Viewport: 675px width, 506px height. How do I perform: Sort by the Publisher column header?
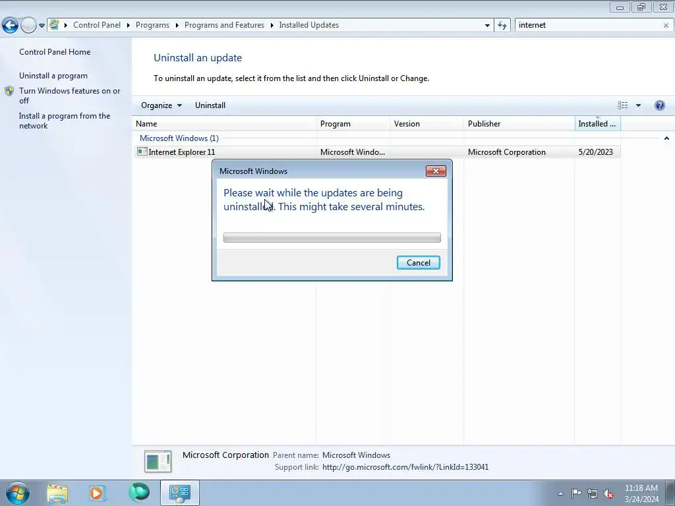[519, 124]
